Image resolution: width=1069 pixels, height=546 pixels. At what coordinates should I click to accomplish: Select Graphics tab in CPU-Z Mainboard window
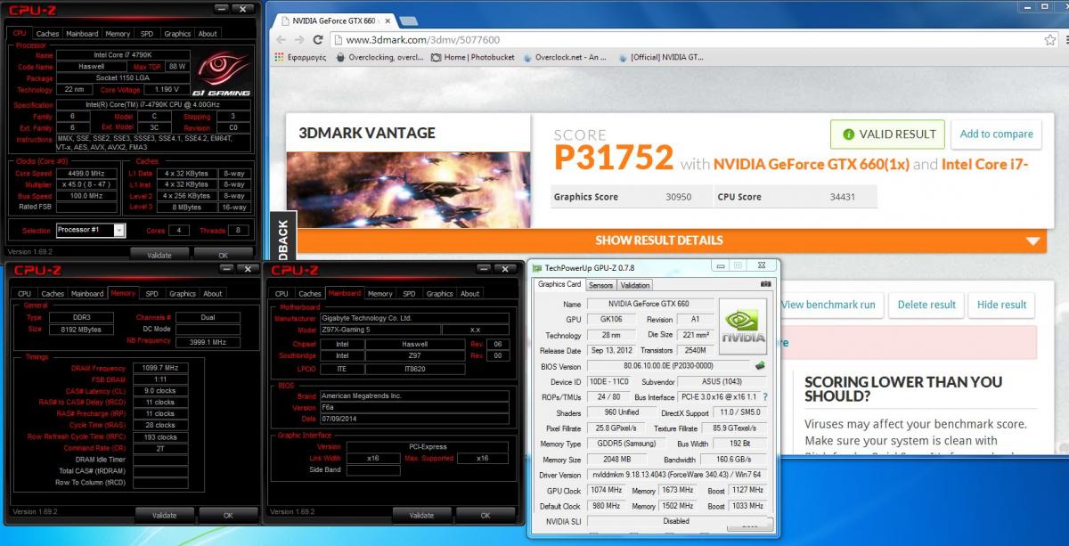tap(440, 293)
